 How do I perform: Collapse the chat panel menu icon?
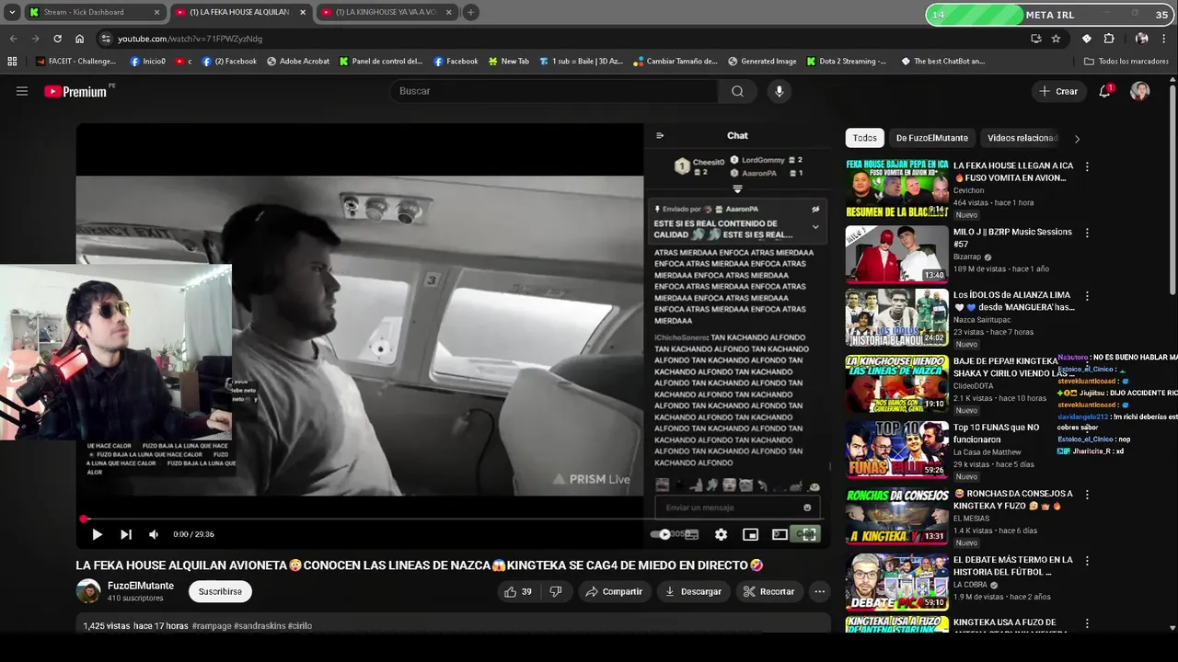tap(660, 135)
